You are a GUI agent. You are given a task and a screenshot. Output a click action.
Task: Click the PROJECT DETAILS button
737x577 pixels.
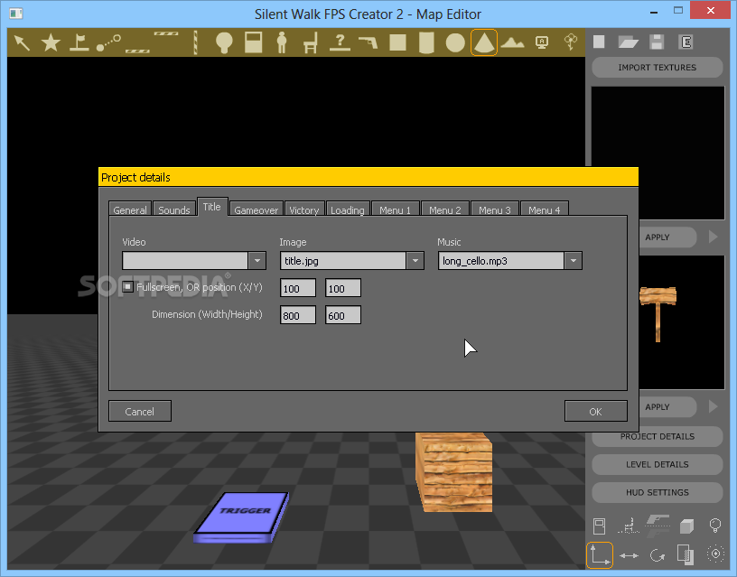(x=658, y=436)
